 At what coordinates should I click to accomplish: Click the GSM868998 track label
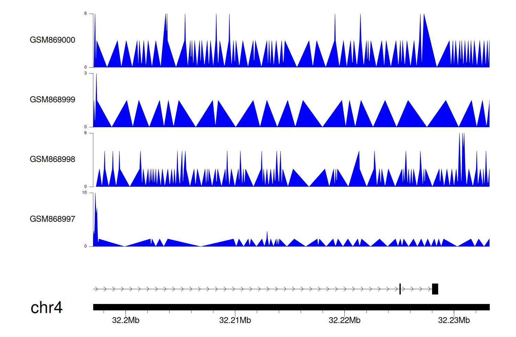tap(52, 159)
